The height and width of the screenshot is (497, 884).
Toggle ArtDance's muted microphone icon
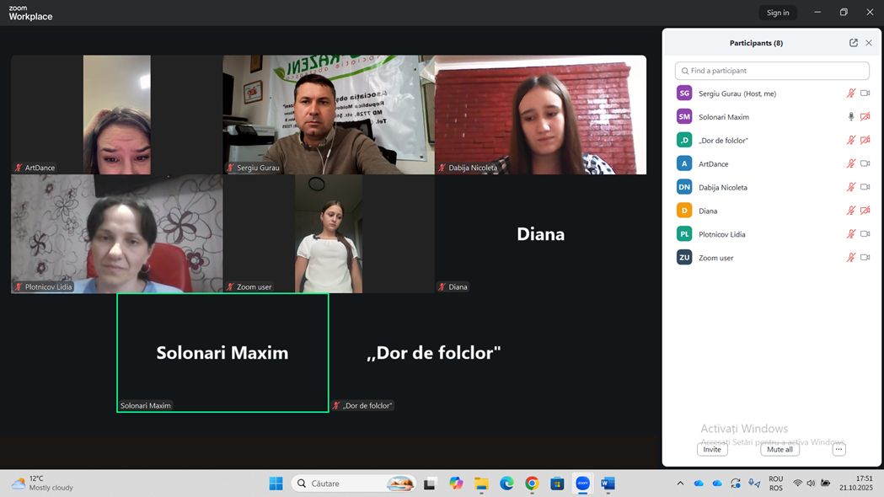[851, 164]
